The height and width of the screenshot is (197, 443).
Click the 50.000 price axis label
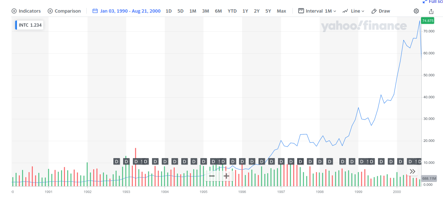(429, 75)
